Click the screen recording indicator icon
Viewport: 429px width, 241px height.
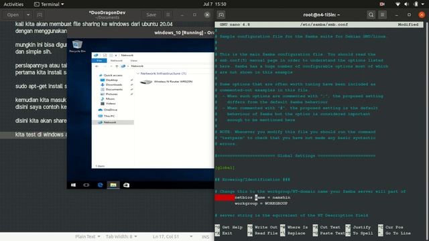(382, 4)
